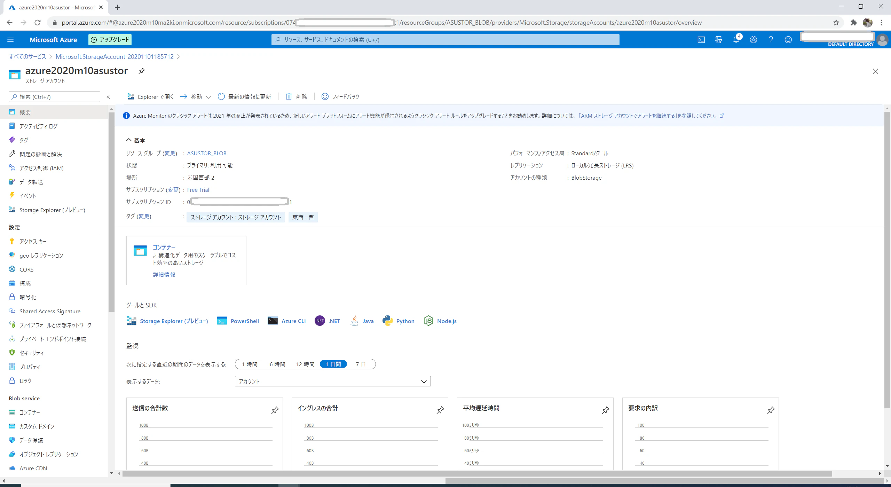Image resolution: width=891 pixels, height=487 pixels.
Task: Select the 6 時間 time range
Action: point(277,364)
